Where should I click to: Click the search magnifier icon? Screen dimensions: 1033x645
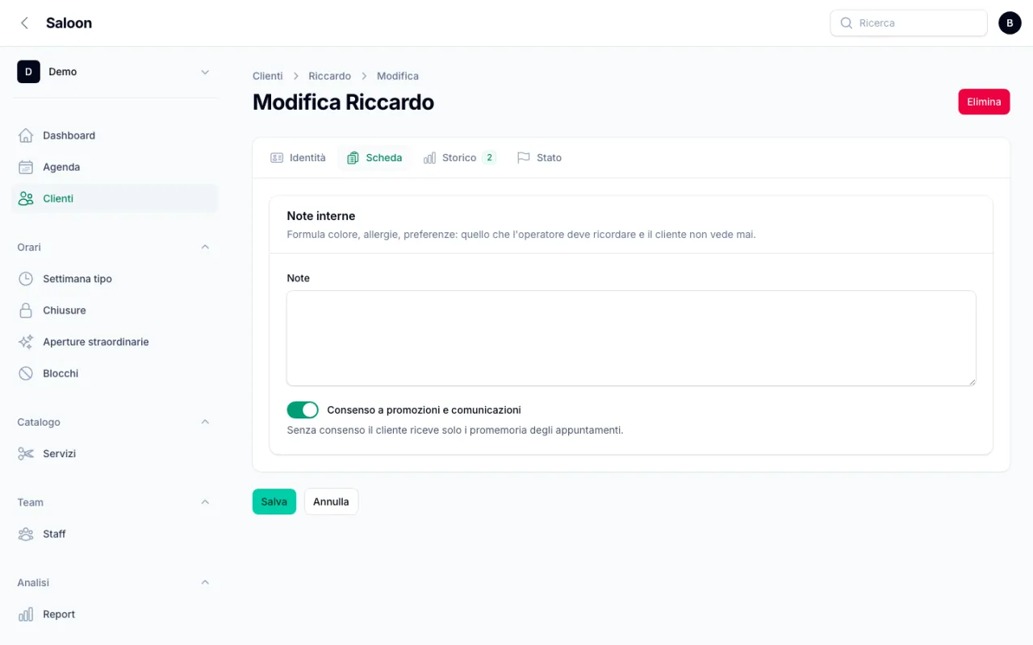(847, 23)
